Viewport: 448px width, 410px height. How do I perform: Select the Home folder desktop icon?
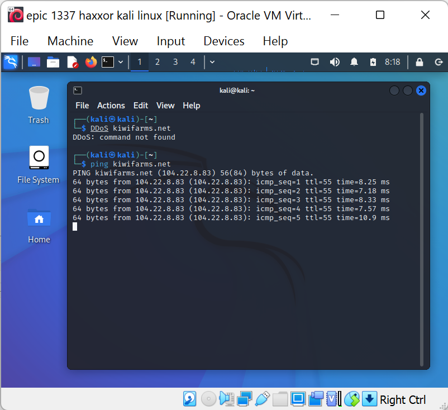(39, 226)
